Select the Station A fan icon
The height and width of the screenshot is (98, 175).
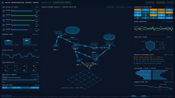point(4,11)
